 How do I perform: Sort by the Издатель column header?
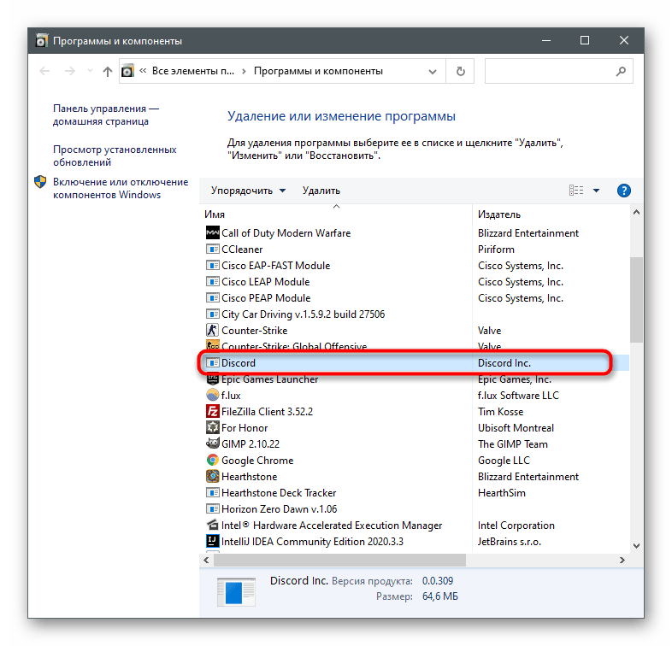[498, 214]
